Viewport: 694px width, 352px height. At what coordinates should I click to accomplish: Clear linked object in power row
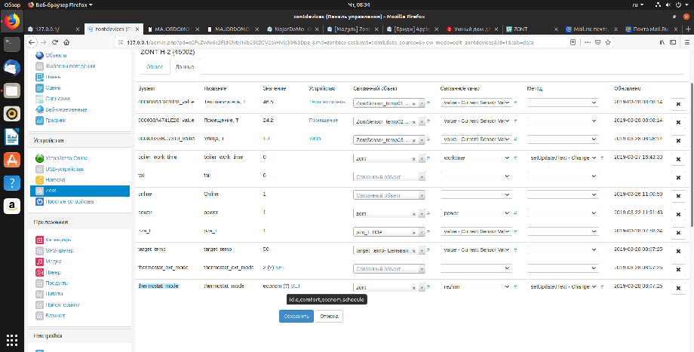pyautogui.click(x=413, y=213)
